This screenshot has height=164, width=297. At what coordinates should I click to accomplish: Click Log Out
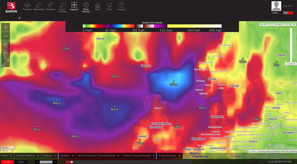coord(287,6)
